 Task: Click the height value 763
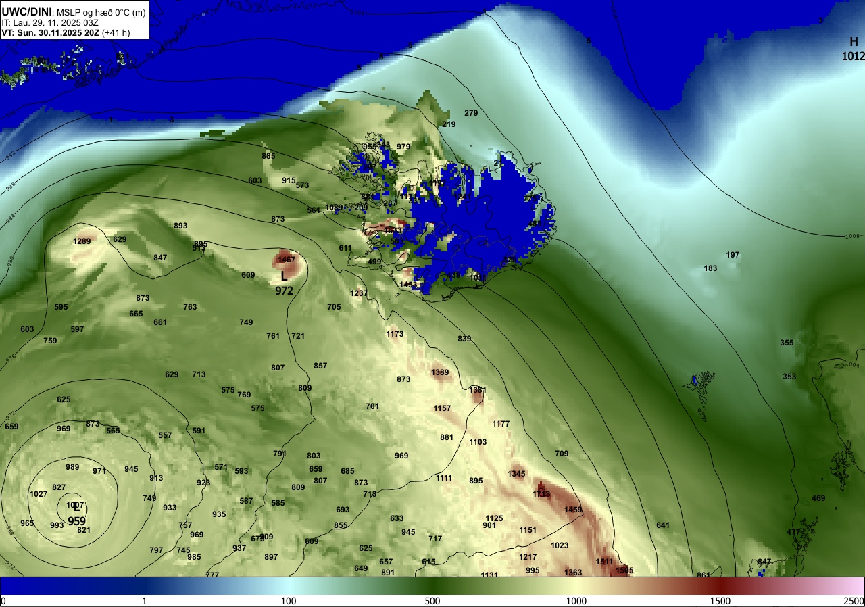point(190,307)
